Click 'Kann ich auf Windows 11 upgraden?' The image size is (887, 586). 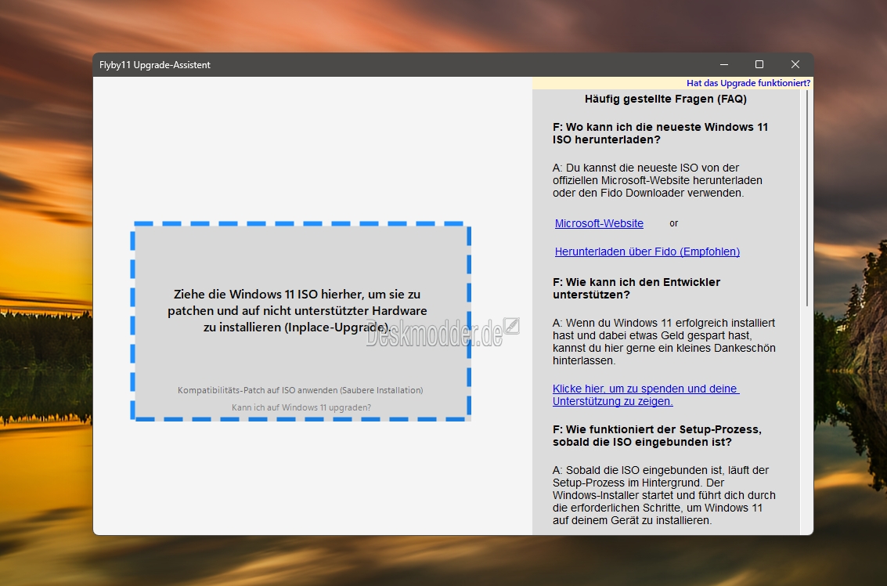[x=301, y=407]
